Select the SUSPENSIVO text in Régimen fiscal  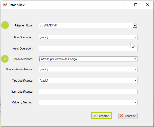pyautogui.click(x=48, y=25)
